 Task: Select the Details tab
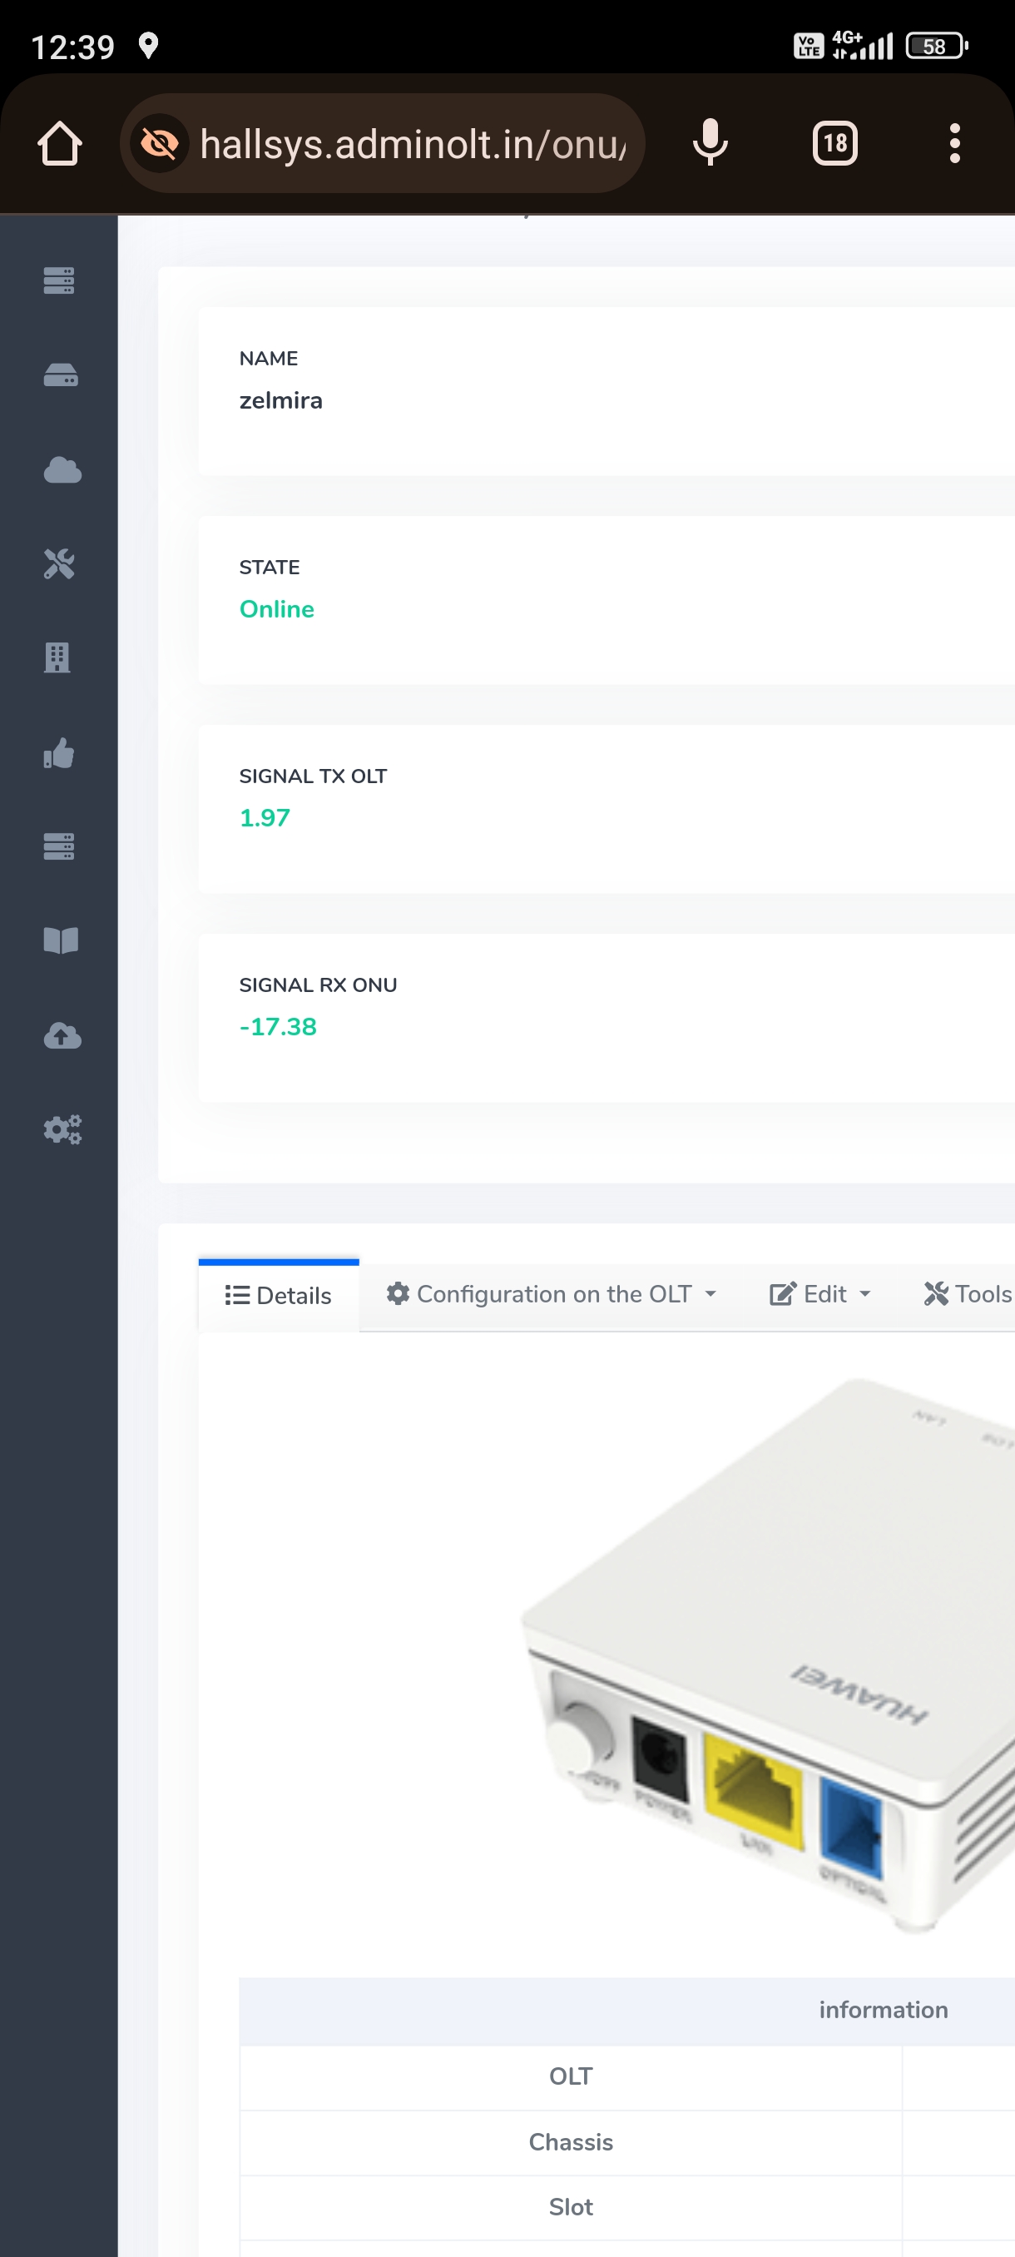[x=279, y=1296]
